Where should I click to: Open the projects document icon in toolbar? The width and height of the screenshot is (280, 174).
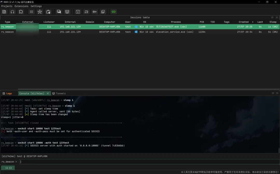[x=4, y=12]
